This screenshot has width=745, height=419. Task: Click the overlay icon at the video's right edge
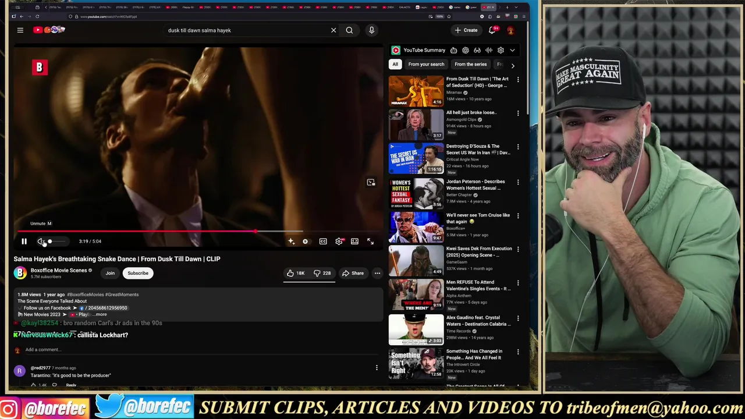(371, 183)
